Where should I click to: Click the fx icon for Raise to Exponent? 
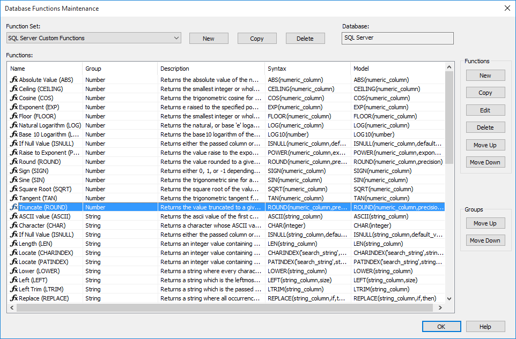pyautogui.click(x=14, y=153)
